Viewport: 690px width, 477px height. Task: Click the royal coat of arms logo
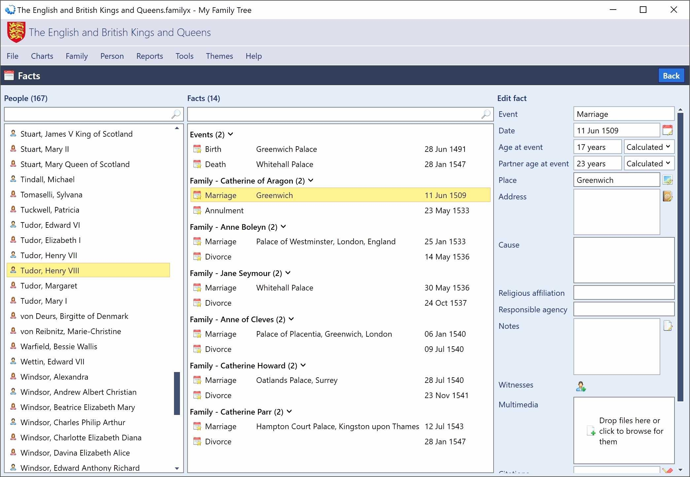(x=16, y=32)
